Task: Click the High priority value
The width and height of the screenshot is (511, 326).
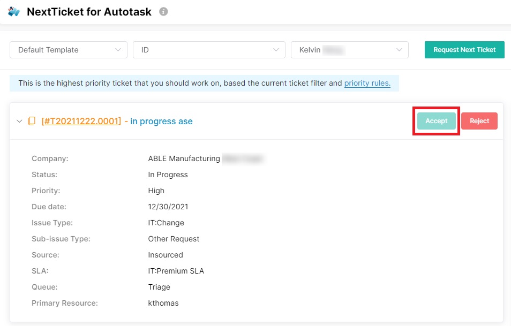Action: click(x=156, y=191)
